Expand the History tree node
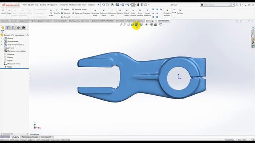 (2, 38)
